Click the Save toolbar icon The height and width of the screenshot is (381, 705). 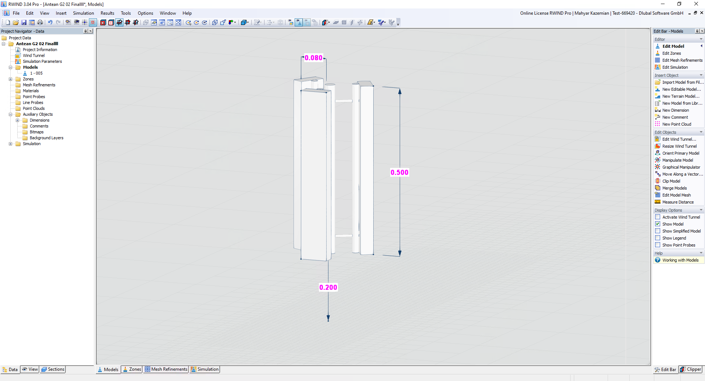point(24,22)
